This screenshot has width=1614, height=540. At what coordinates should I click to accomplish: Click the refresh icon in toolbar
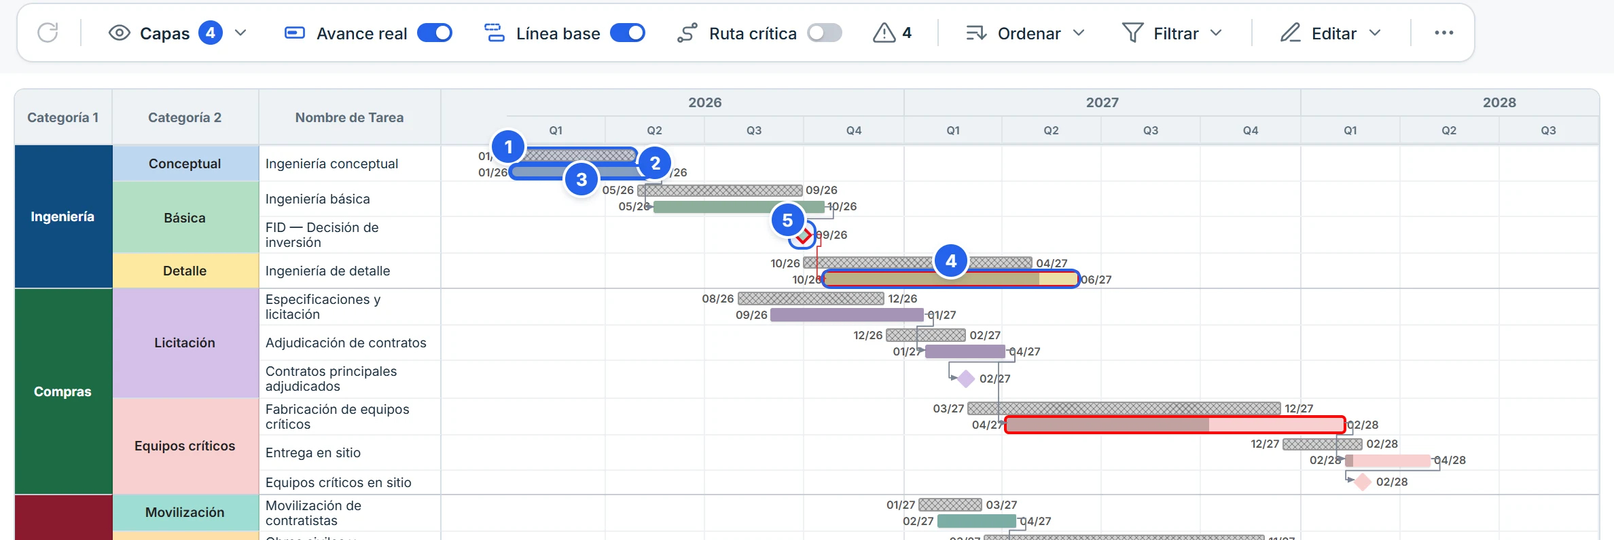click(x=48, y=33)
